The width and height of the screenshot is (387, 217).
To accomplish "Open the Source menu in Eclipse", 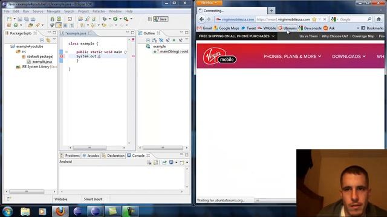I will (37, 11).
